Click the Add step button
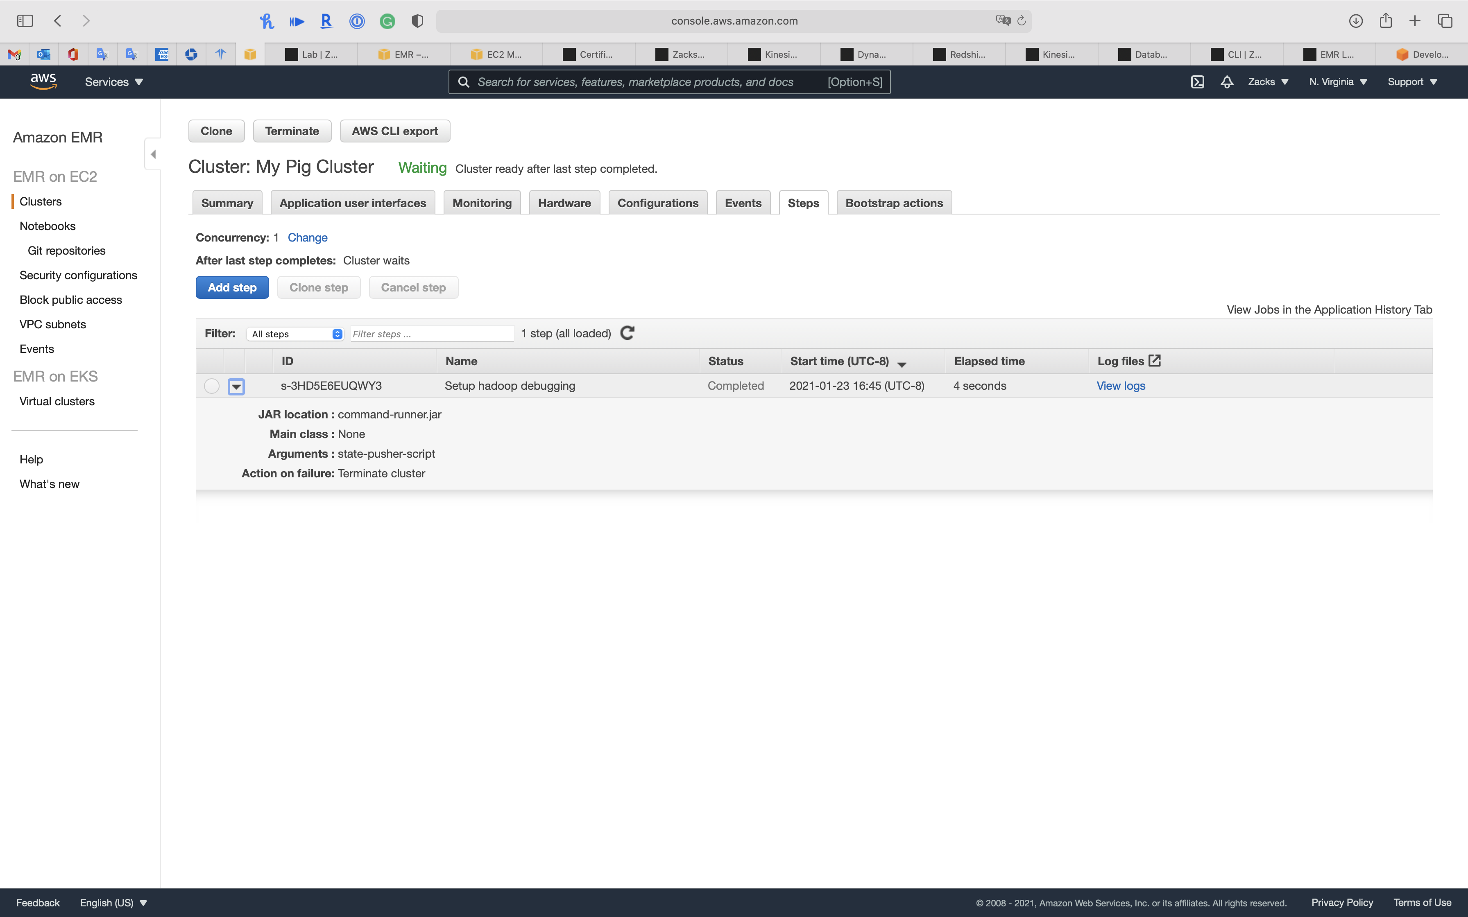 pyautogui.click(x=232, y=287)
